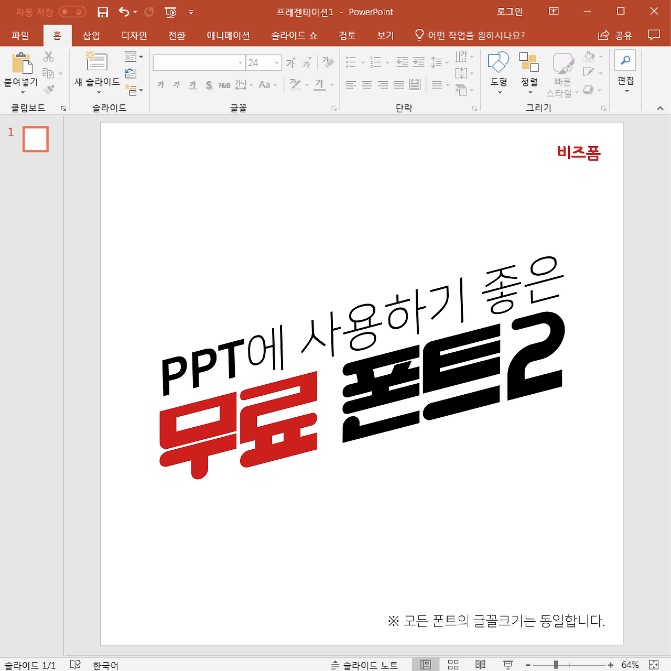Image resolution: width=671 pixels, height=671 pixels.
Task: Open the 슬라이드 쇼 ribbon tab
Action: point(294,35)
